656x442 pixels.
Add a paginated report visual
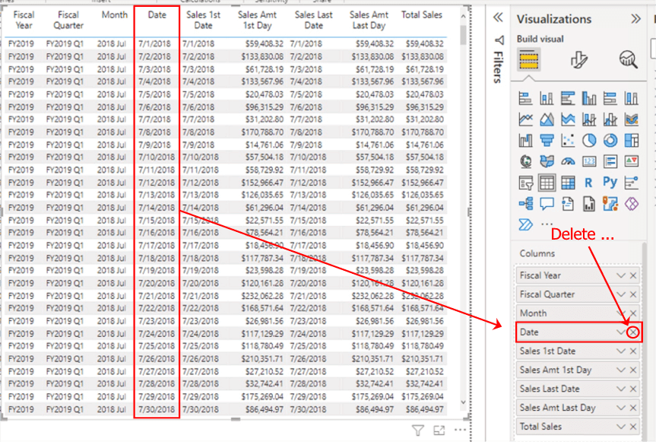tap(589, 204)
